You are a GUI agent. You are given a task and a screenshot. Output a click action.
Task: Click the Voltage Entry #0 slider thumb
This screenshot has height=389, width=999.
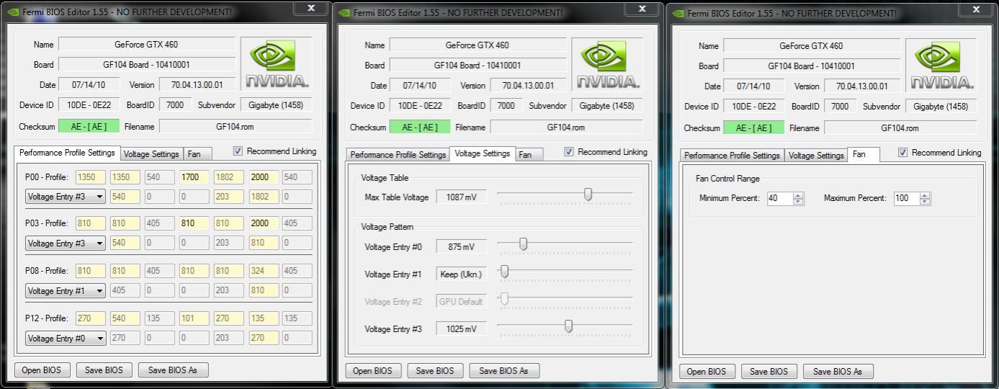[x=524, y=245]
